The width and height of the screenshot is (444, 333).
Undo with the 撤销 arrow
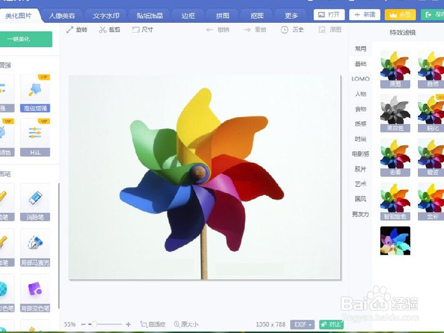tap(218, 29)
